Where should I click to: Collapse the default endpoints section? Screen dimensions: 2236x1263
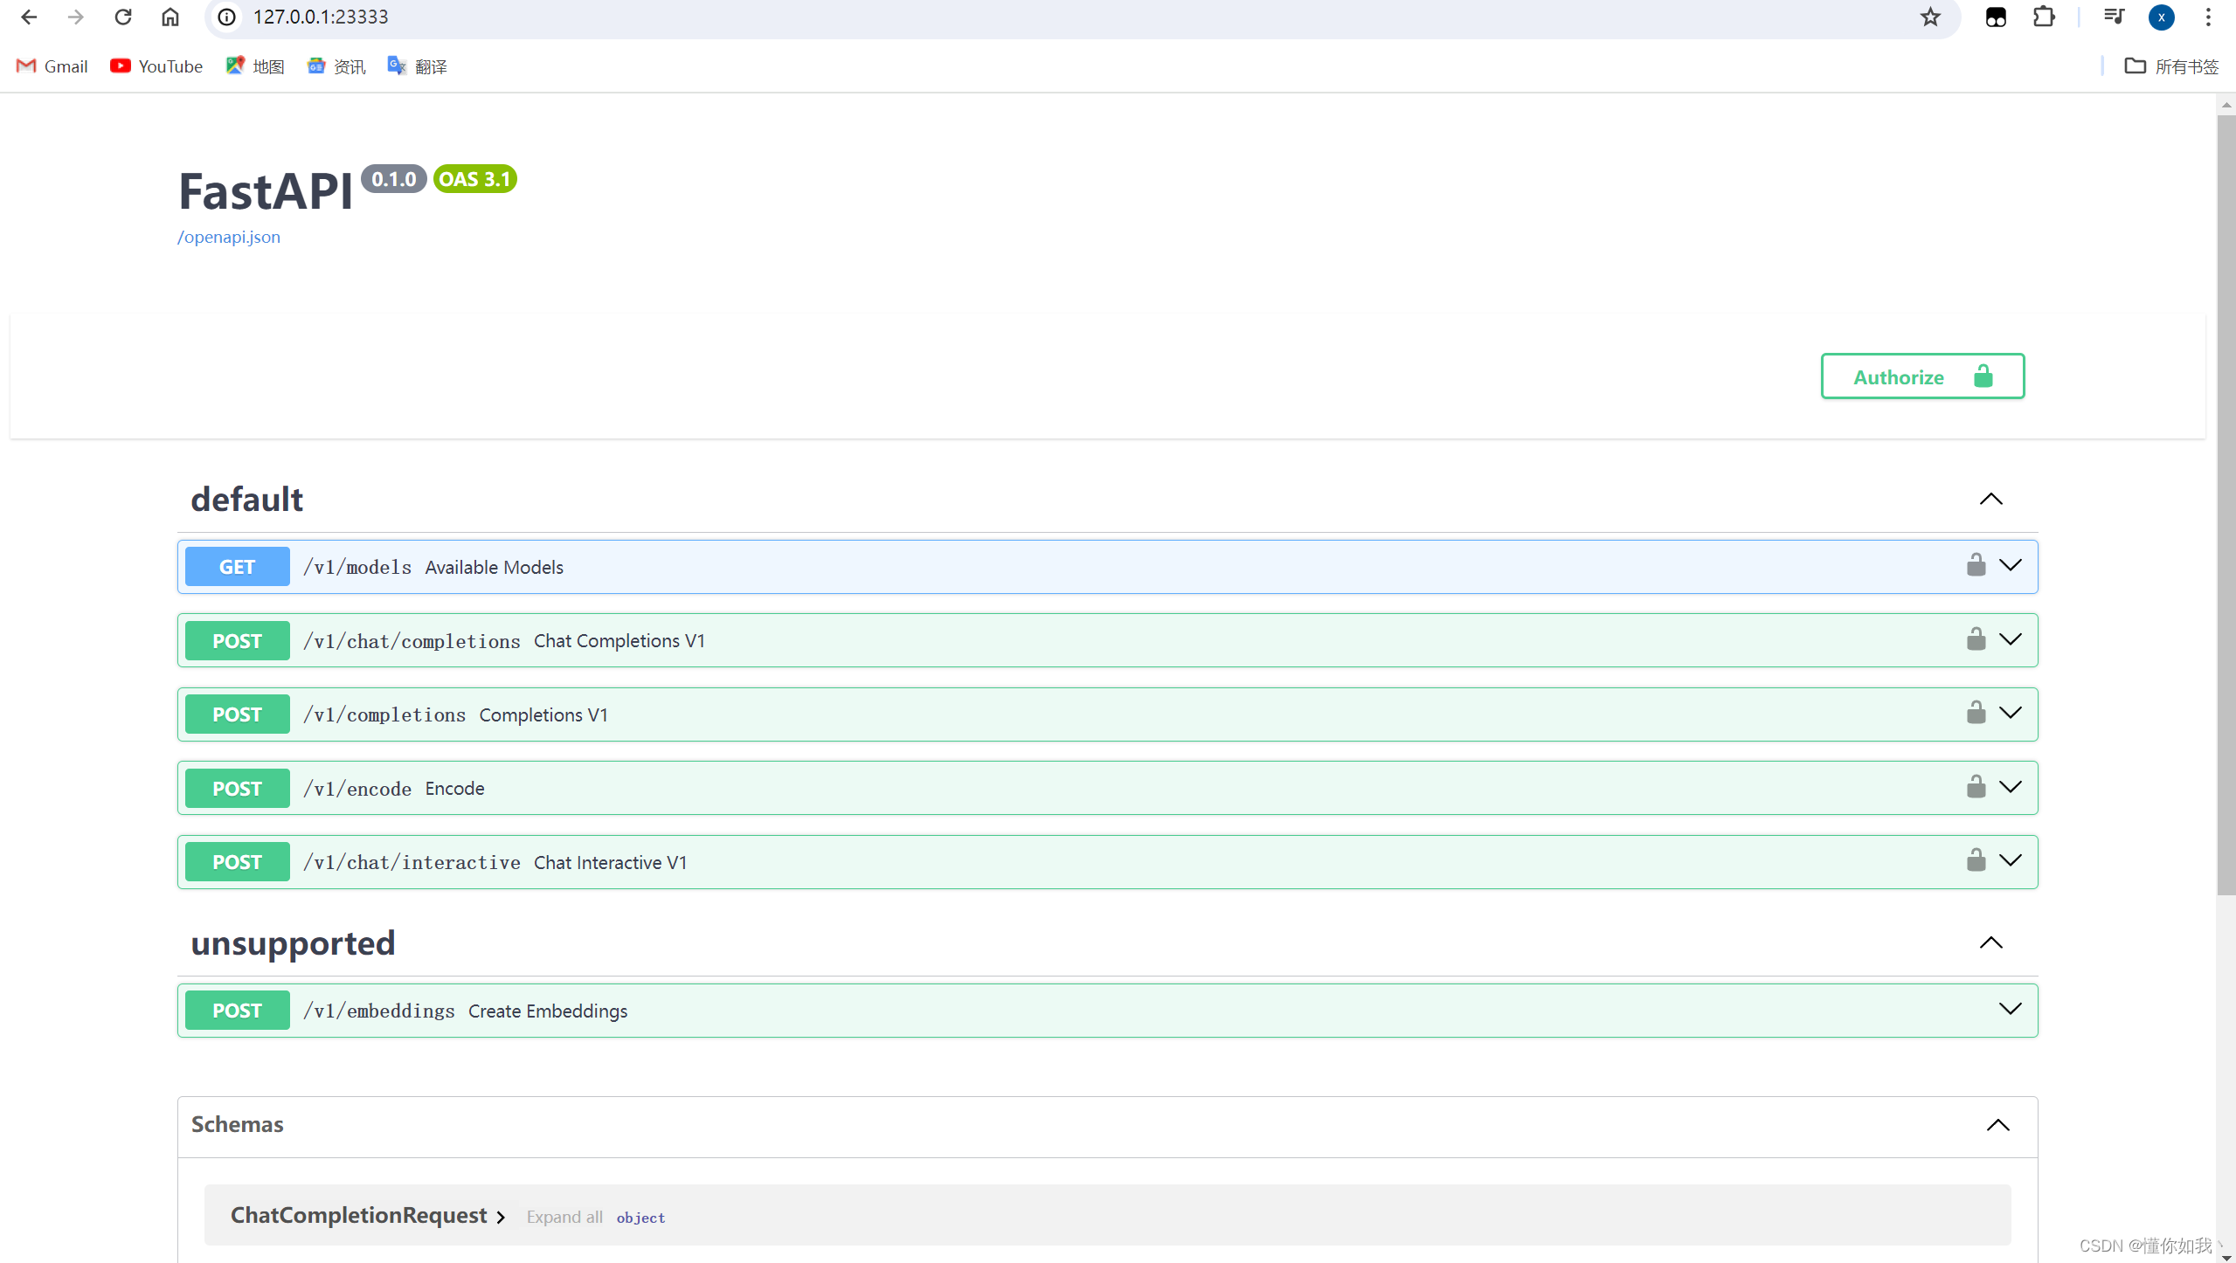(x=1992, y=499)
